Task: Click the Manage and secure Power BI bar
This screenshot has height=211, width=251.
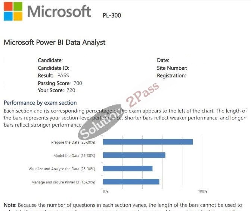Action: [x=131, y=182]
